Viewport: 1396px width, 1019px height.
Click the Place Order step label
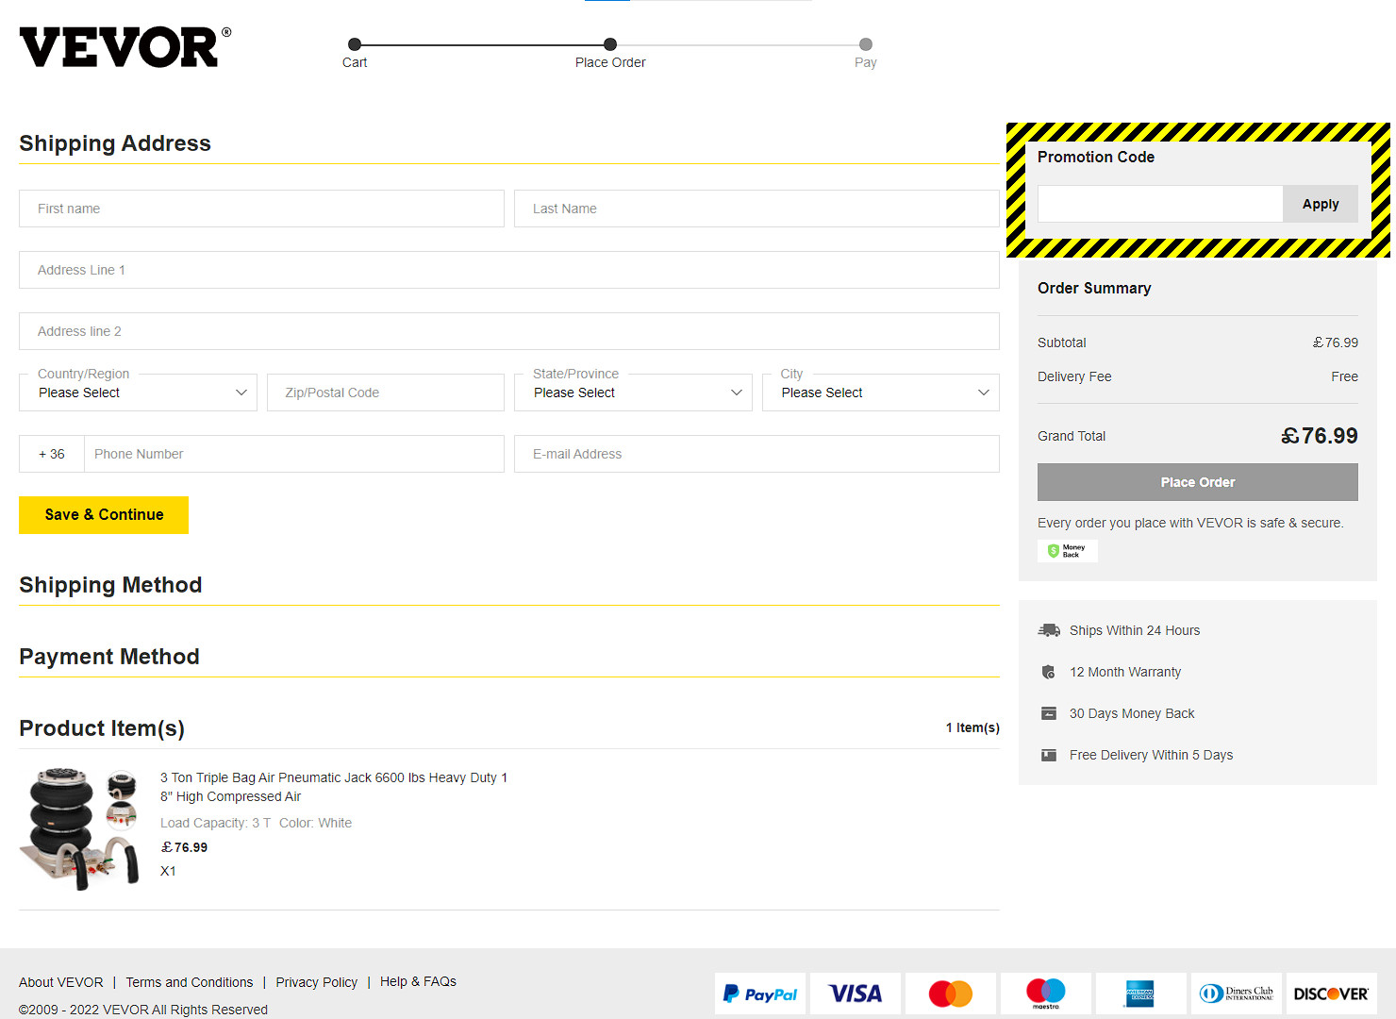click(x=610, y=62)
